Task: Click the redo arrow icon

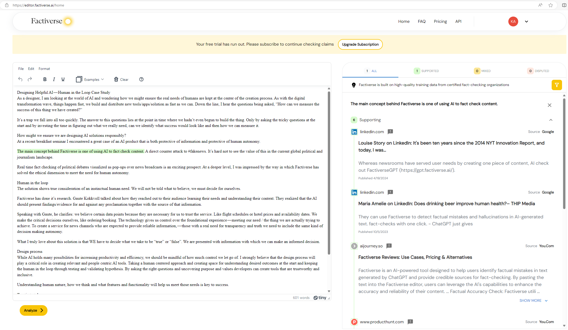Action: pyautogui.click(x=30, y=79)
